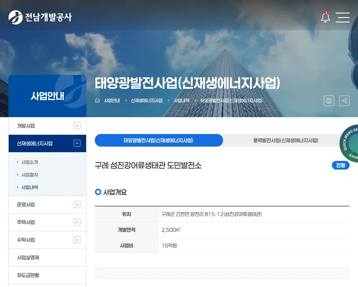Click the 사업안내 sidebar title banner
The image size is (358, 287).
click(x=47, y=96)
